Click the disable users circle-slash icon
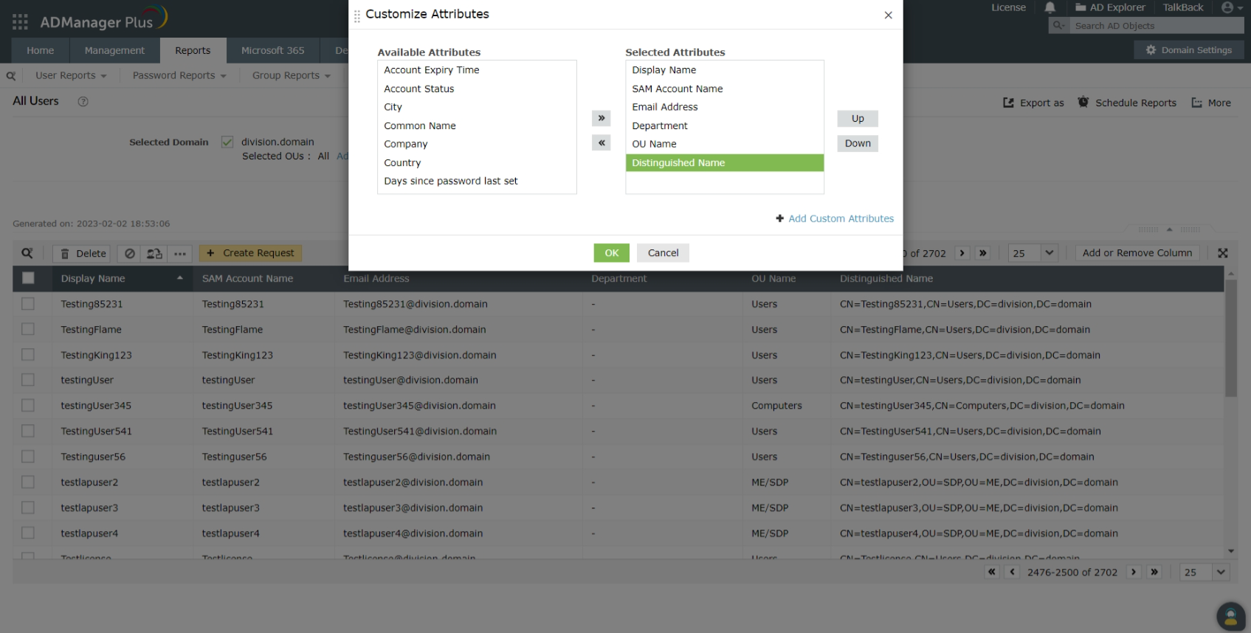1251x633 pixels. (x=130, y=254)
